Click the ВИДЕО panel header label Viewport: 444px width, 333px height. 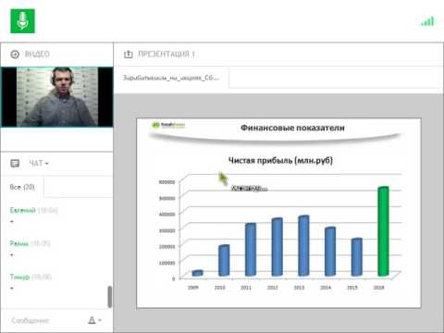(x=37, y=55)
